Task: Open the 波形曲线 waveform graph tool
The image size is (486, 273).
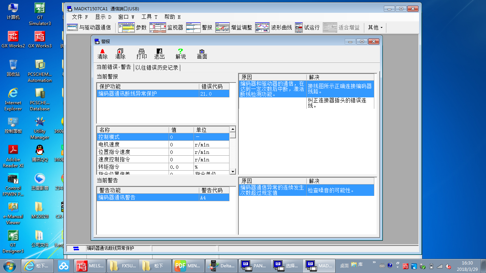Action: pyautogui.click(x=263, y=28)
